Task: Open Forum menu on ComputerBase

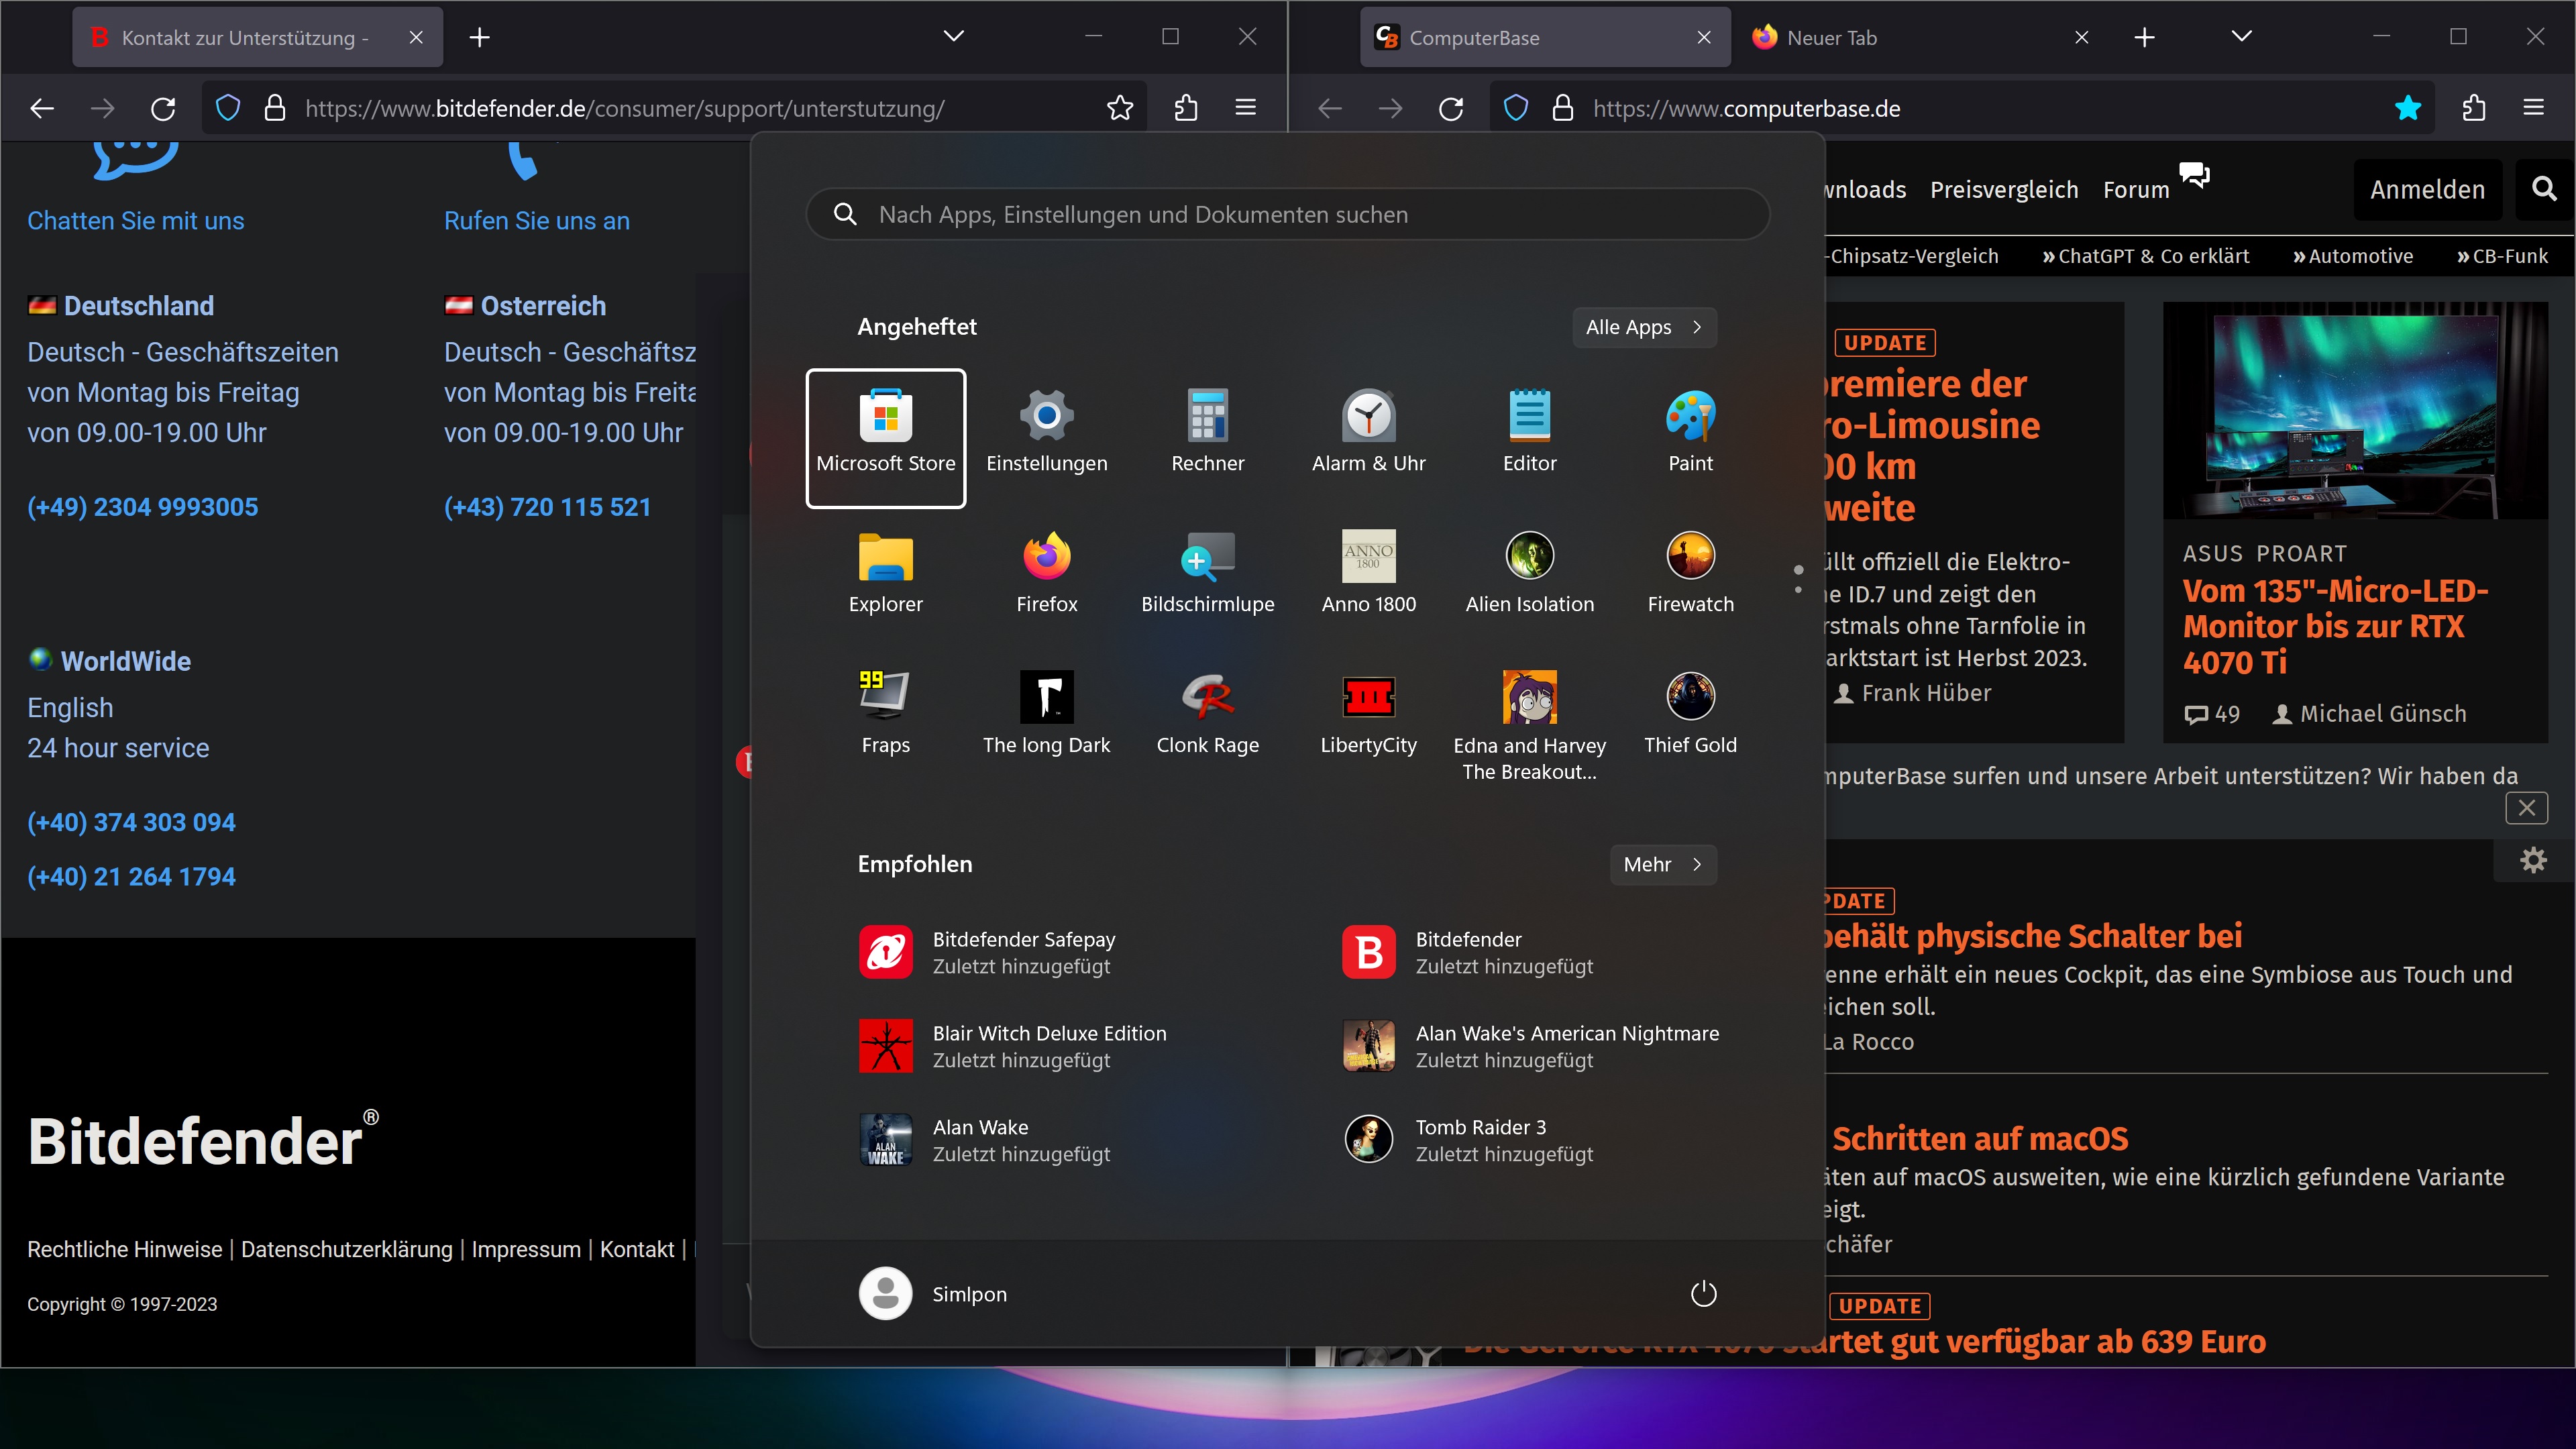Action: coord(2136,190)
